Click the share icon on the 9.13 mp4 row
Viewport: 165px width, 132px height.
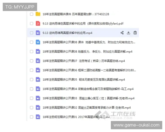click(122, 33)
